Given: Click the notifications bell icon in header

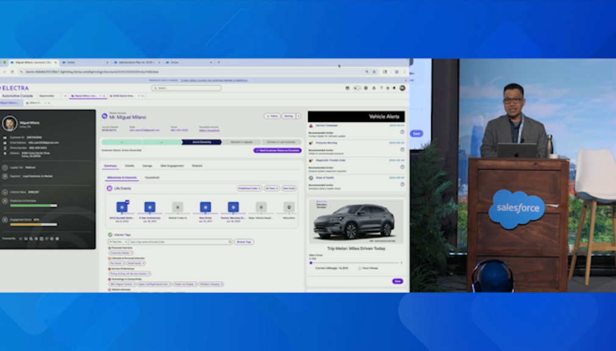Looking at the screenshot, I should (x=394, y=88).
